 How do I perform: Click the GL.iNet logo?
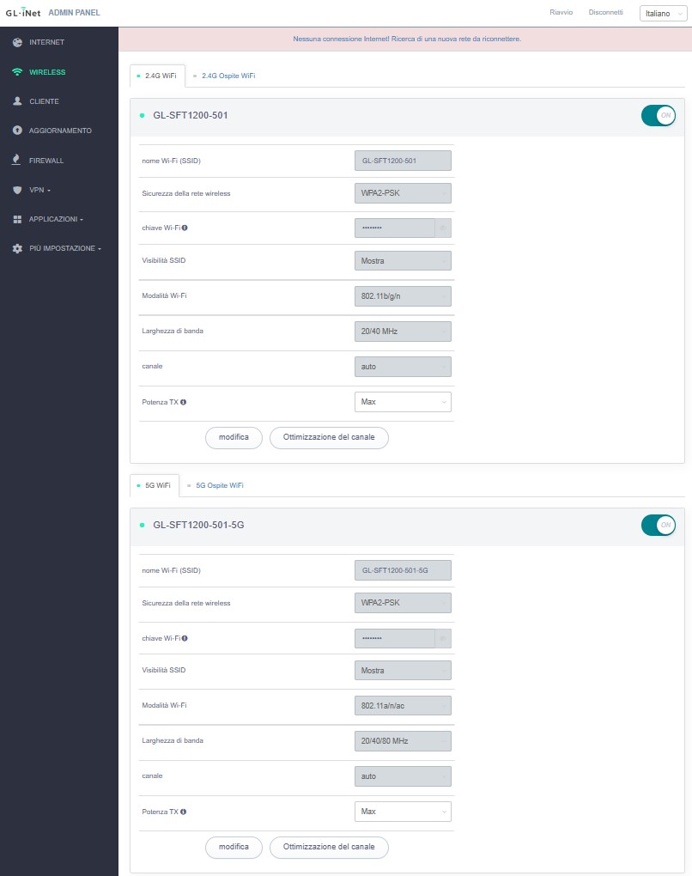point(23,12)
